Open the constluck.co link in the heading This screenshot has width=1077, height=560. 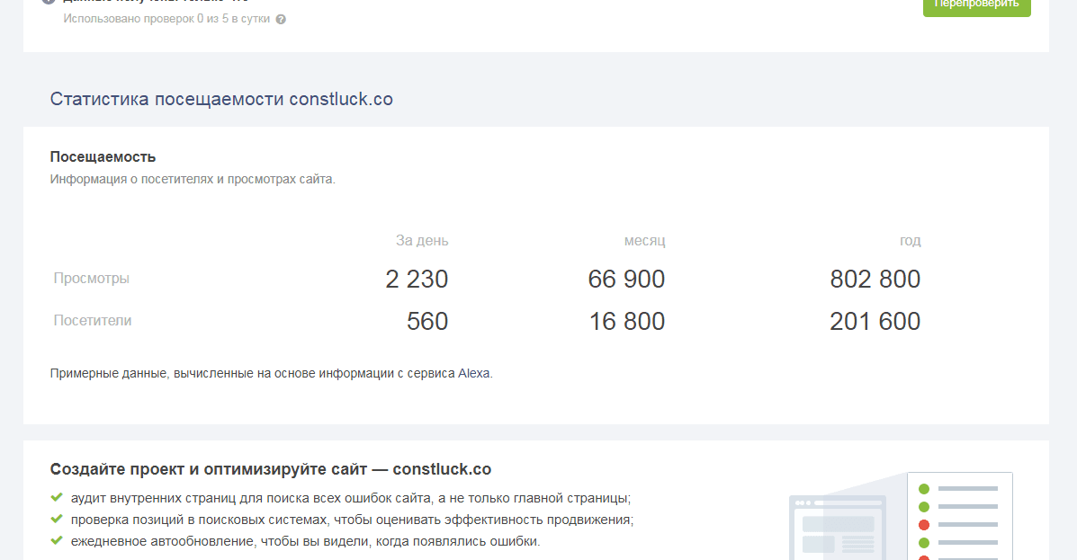(341, 99)
